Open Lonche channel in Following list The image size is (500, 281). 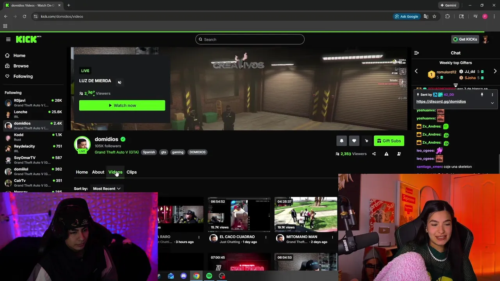[33, 114]
